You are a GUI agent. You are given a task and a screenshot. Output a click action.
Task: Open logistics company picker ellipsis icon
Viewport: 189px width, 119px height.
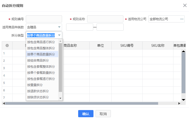(x=182, y=19)
